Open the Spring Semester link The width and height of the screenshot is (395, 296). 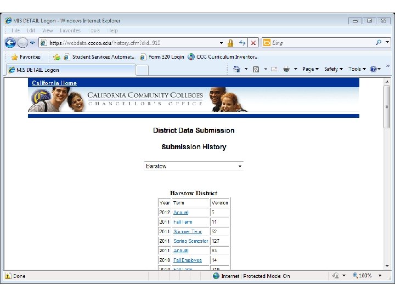[x=191, y=241]
